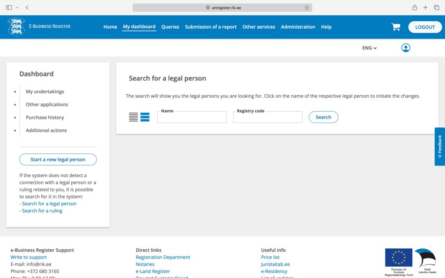Show Safari tab overview icon
The height and width of the screenshot is (278, 445).
click(x=436, y=7)
